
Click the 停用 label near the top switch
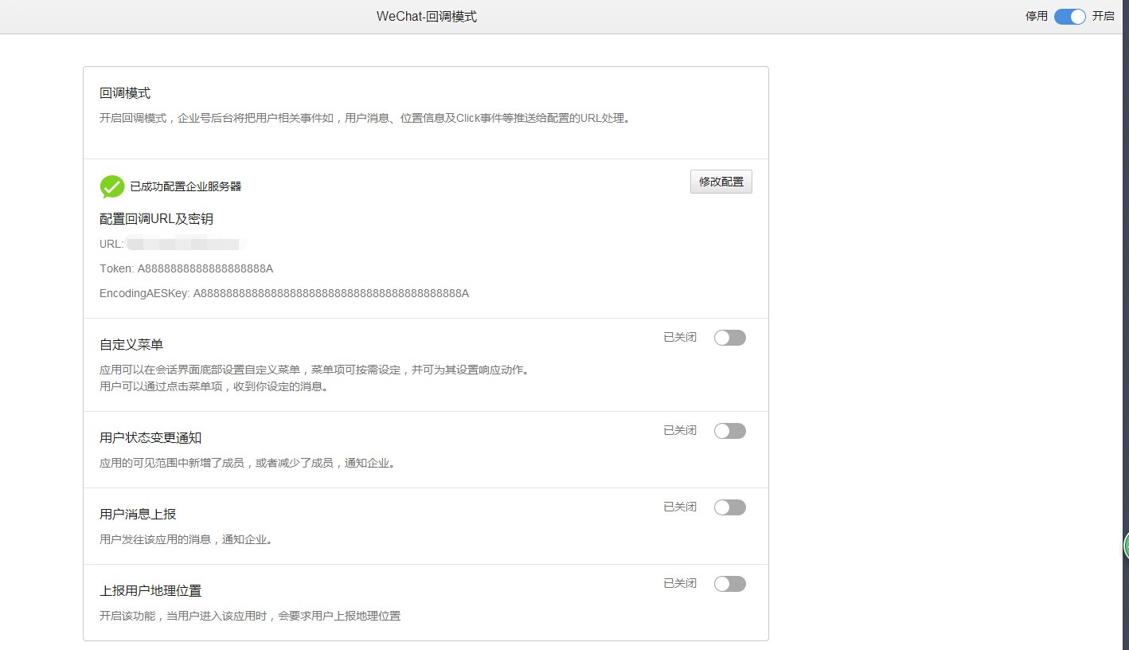point(1035,16)
